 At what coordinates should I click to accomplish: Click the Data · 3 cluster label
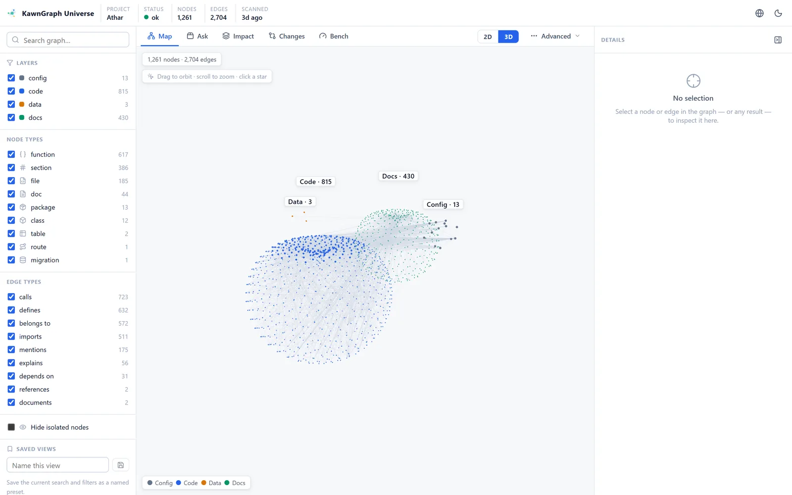pos(300,201)
